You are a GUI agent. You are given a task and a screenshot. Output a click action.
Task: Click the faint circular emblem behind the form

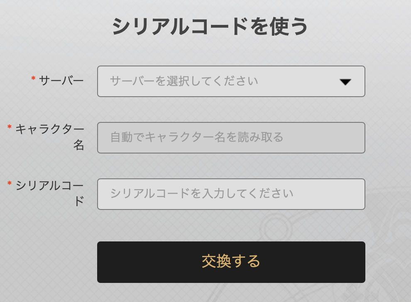[275, 229]
